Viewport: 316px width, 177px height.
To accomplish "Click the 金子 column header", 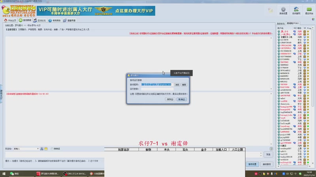I will click(x=203, y=150).
